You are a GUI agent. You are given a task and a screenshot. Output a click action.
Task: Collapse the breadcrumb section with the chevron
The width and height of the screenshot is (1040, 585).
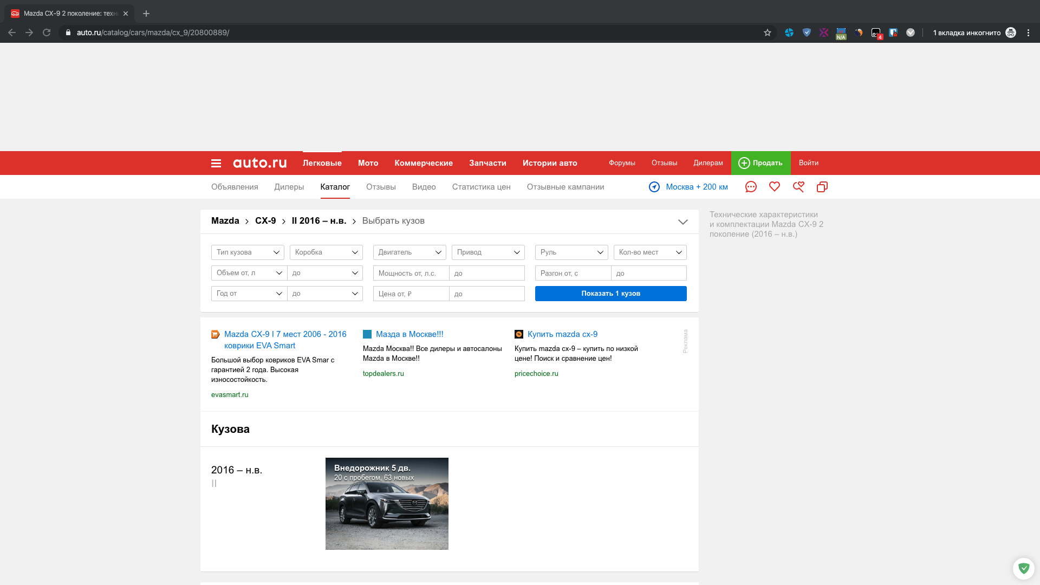pyautogui.click(x=682, y=222)
